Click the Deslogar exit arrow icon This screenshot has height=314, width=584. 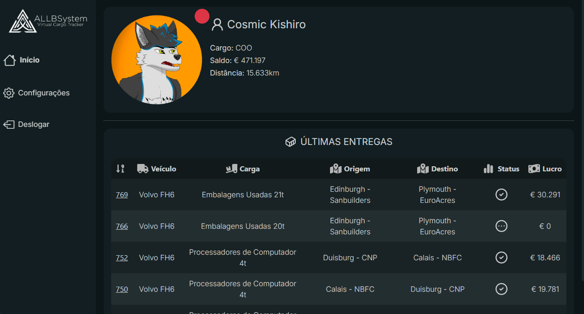(x=9, y=125)
